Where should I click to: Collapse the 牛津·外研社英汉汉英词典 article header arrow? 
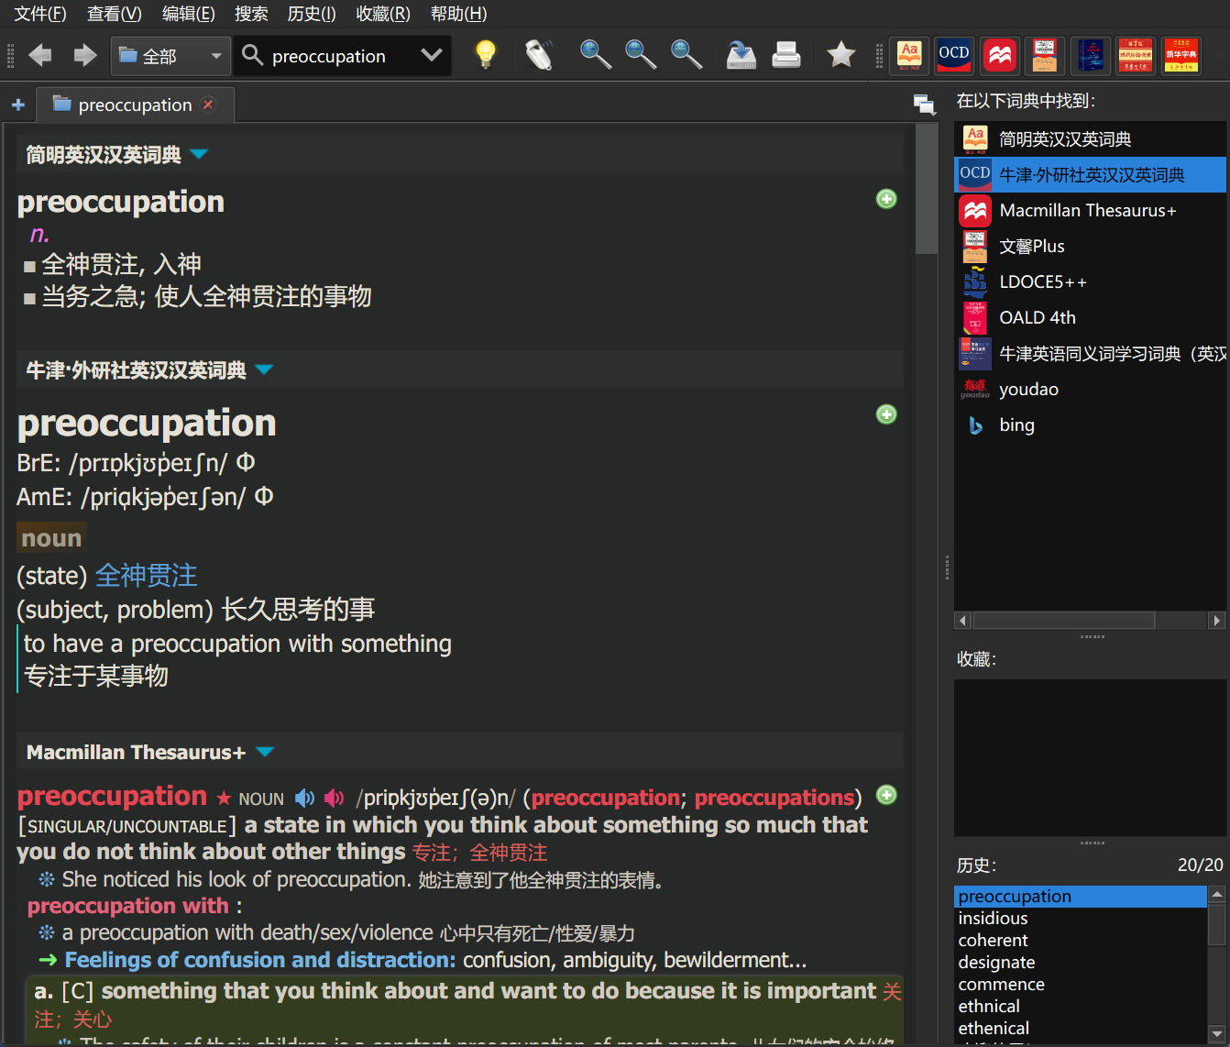[x=264, y=369]
